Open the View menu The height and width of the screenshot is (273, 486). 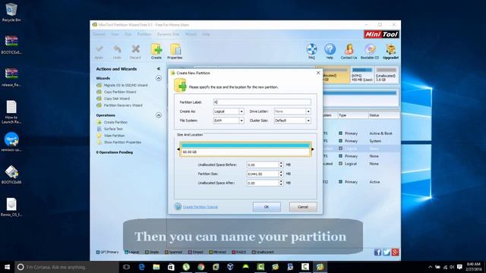(115, 34)
